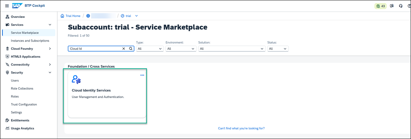Open Users under Security
The width and height of the screenshot is (411, 139).
15,81
